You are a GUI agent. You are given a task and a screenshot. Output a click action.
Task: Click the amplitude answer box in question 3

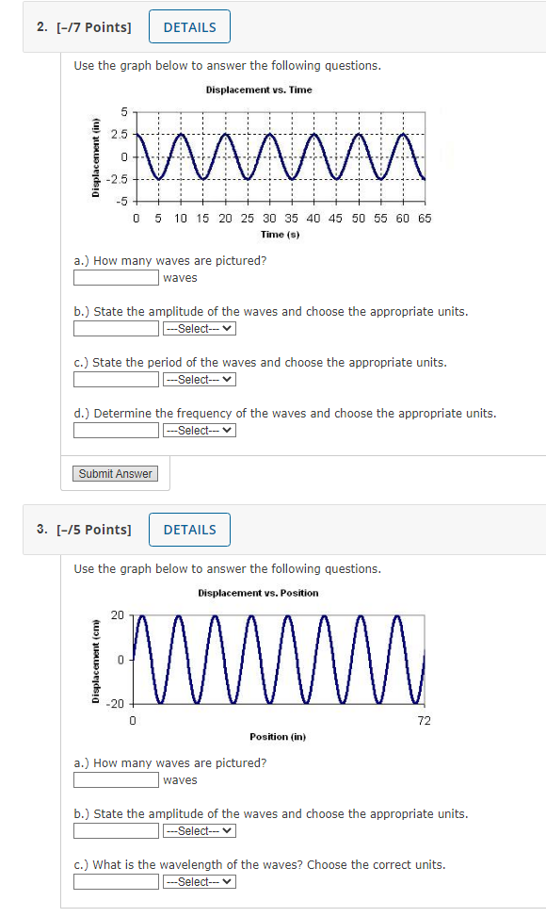(115, 830)
